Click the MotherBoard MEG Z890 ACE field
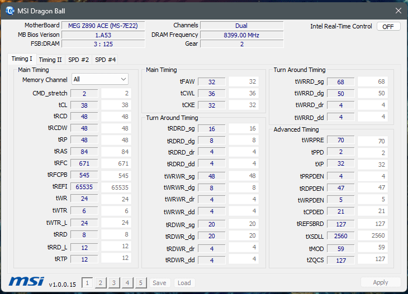The width and height of the screenshot is (408, 294). point(103,26)
